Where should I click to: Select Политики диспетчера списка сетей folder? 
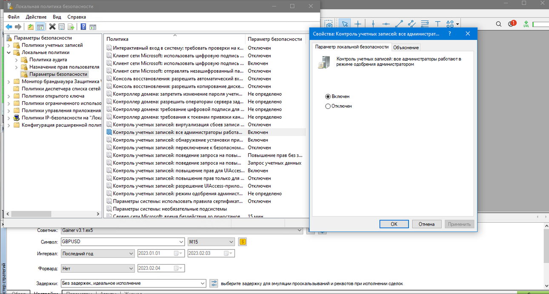[60, 88]
